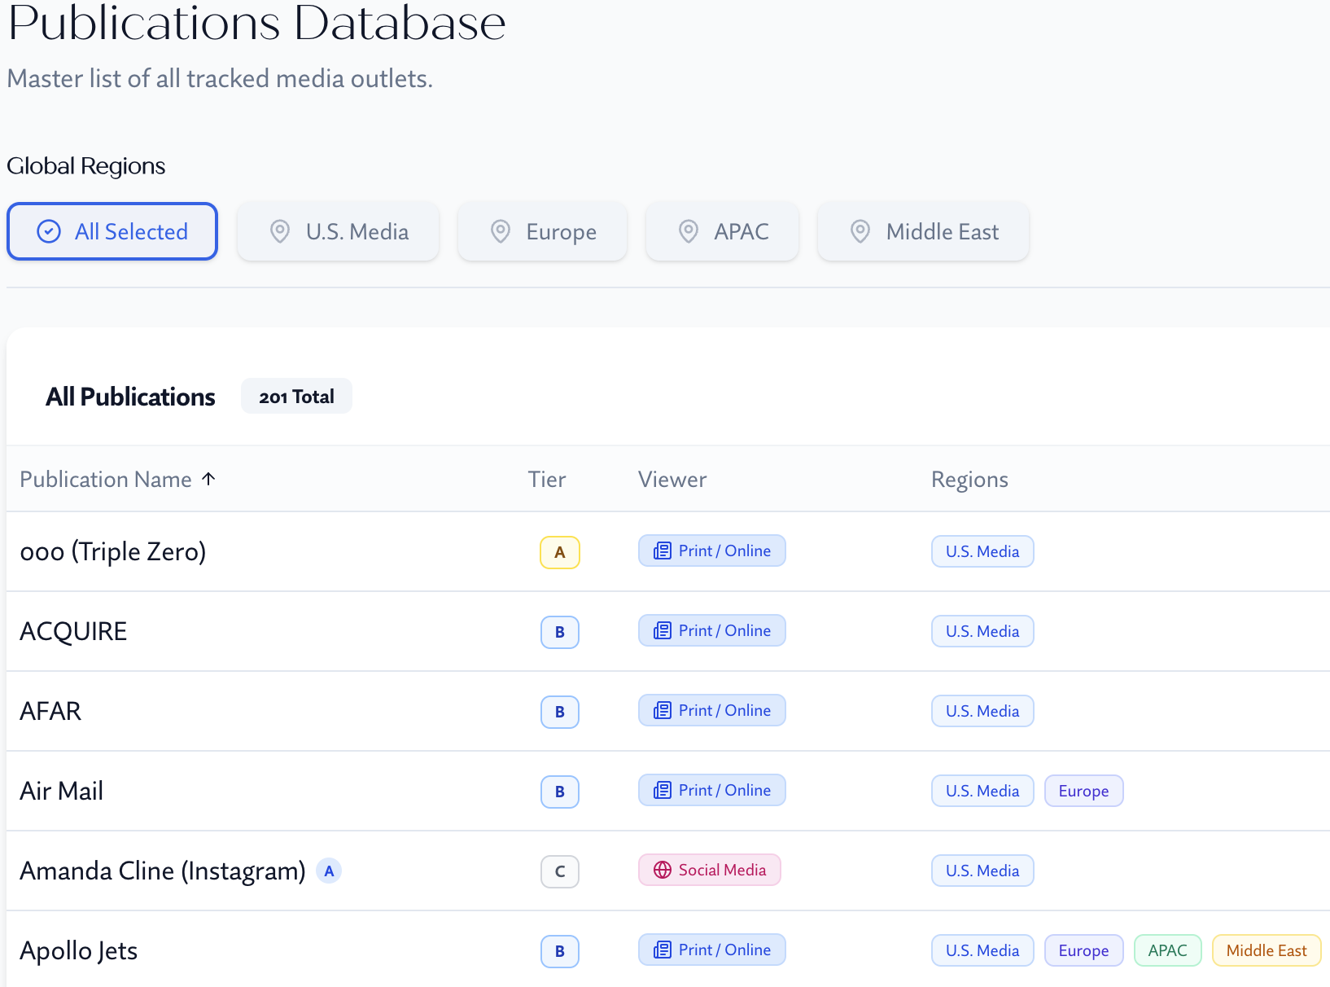Click the print icon on Apollo Jets viewer badge
This screenshot has width=1330, height=987.
pyautogui.click(x=662, y=950)
